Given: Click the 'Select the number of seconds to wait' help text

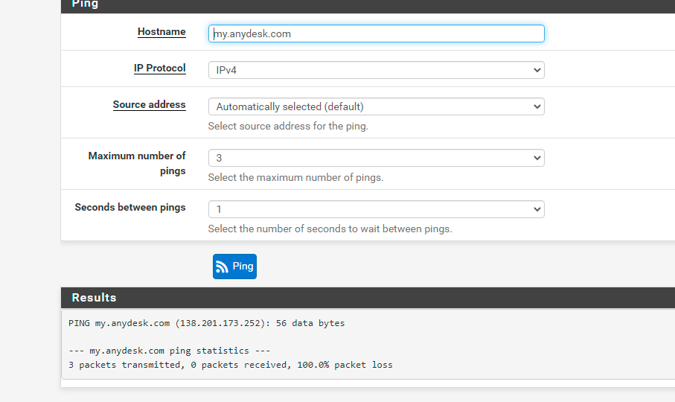Looking at the screenshot, I should coord(330,229).
